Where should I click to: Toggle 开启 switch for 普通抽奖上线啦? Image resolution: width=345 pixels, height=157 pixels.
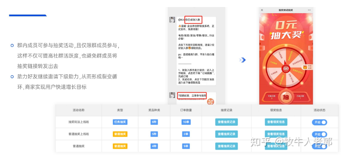(319, 134)
